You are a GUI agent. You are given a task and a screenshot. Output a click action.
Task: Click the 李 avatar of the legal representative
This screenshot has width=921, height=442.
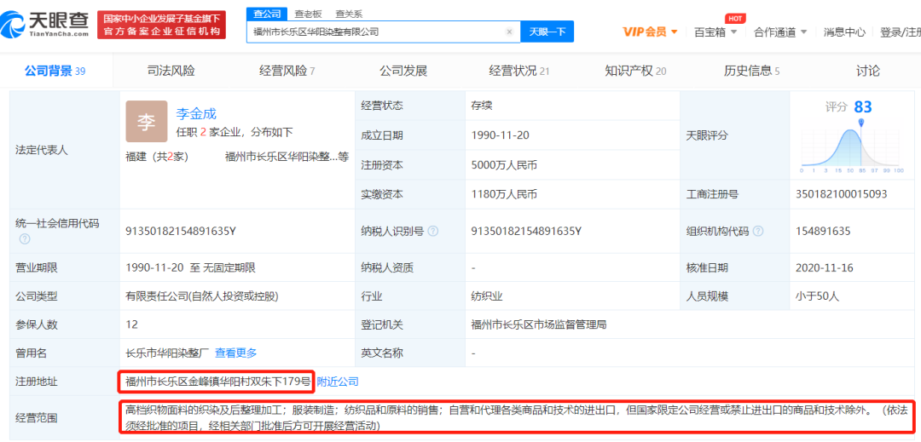click(147, 121)
